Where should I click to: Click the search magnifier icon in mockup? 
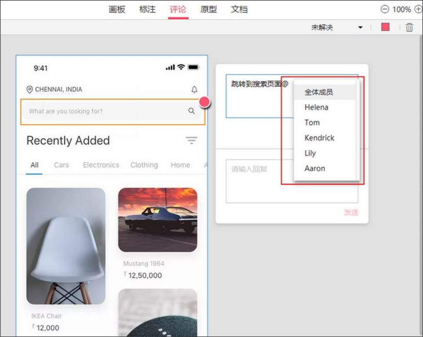[x=191, y=111]
